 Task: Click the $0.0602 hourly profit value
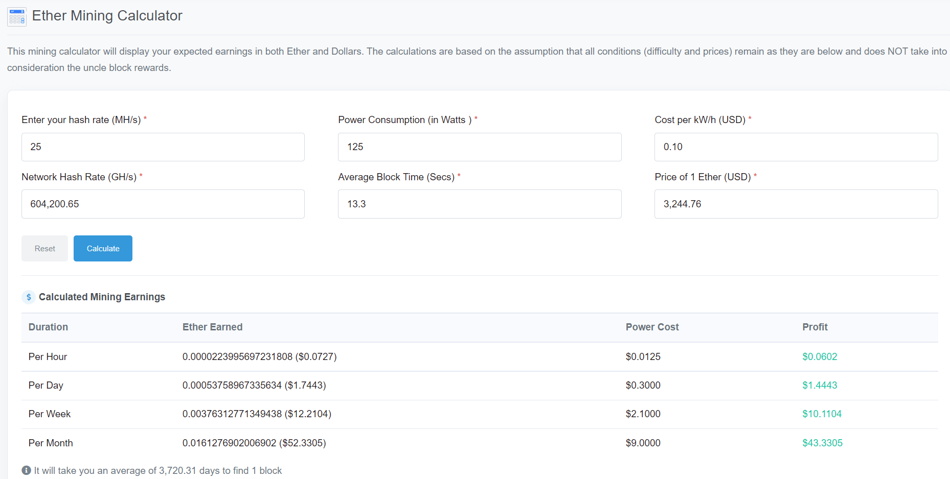[820, 357]
